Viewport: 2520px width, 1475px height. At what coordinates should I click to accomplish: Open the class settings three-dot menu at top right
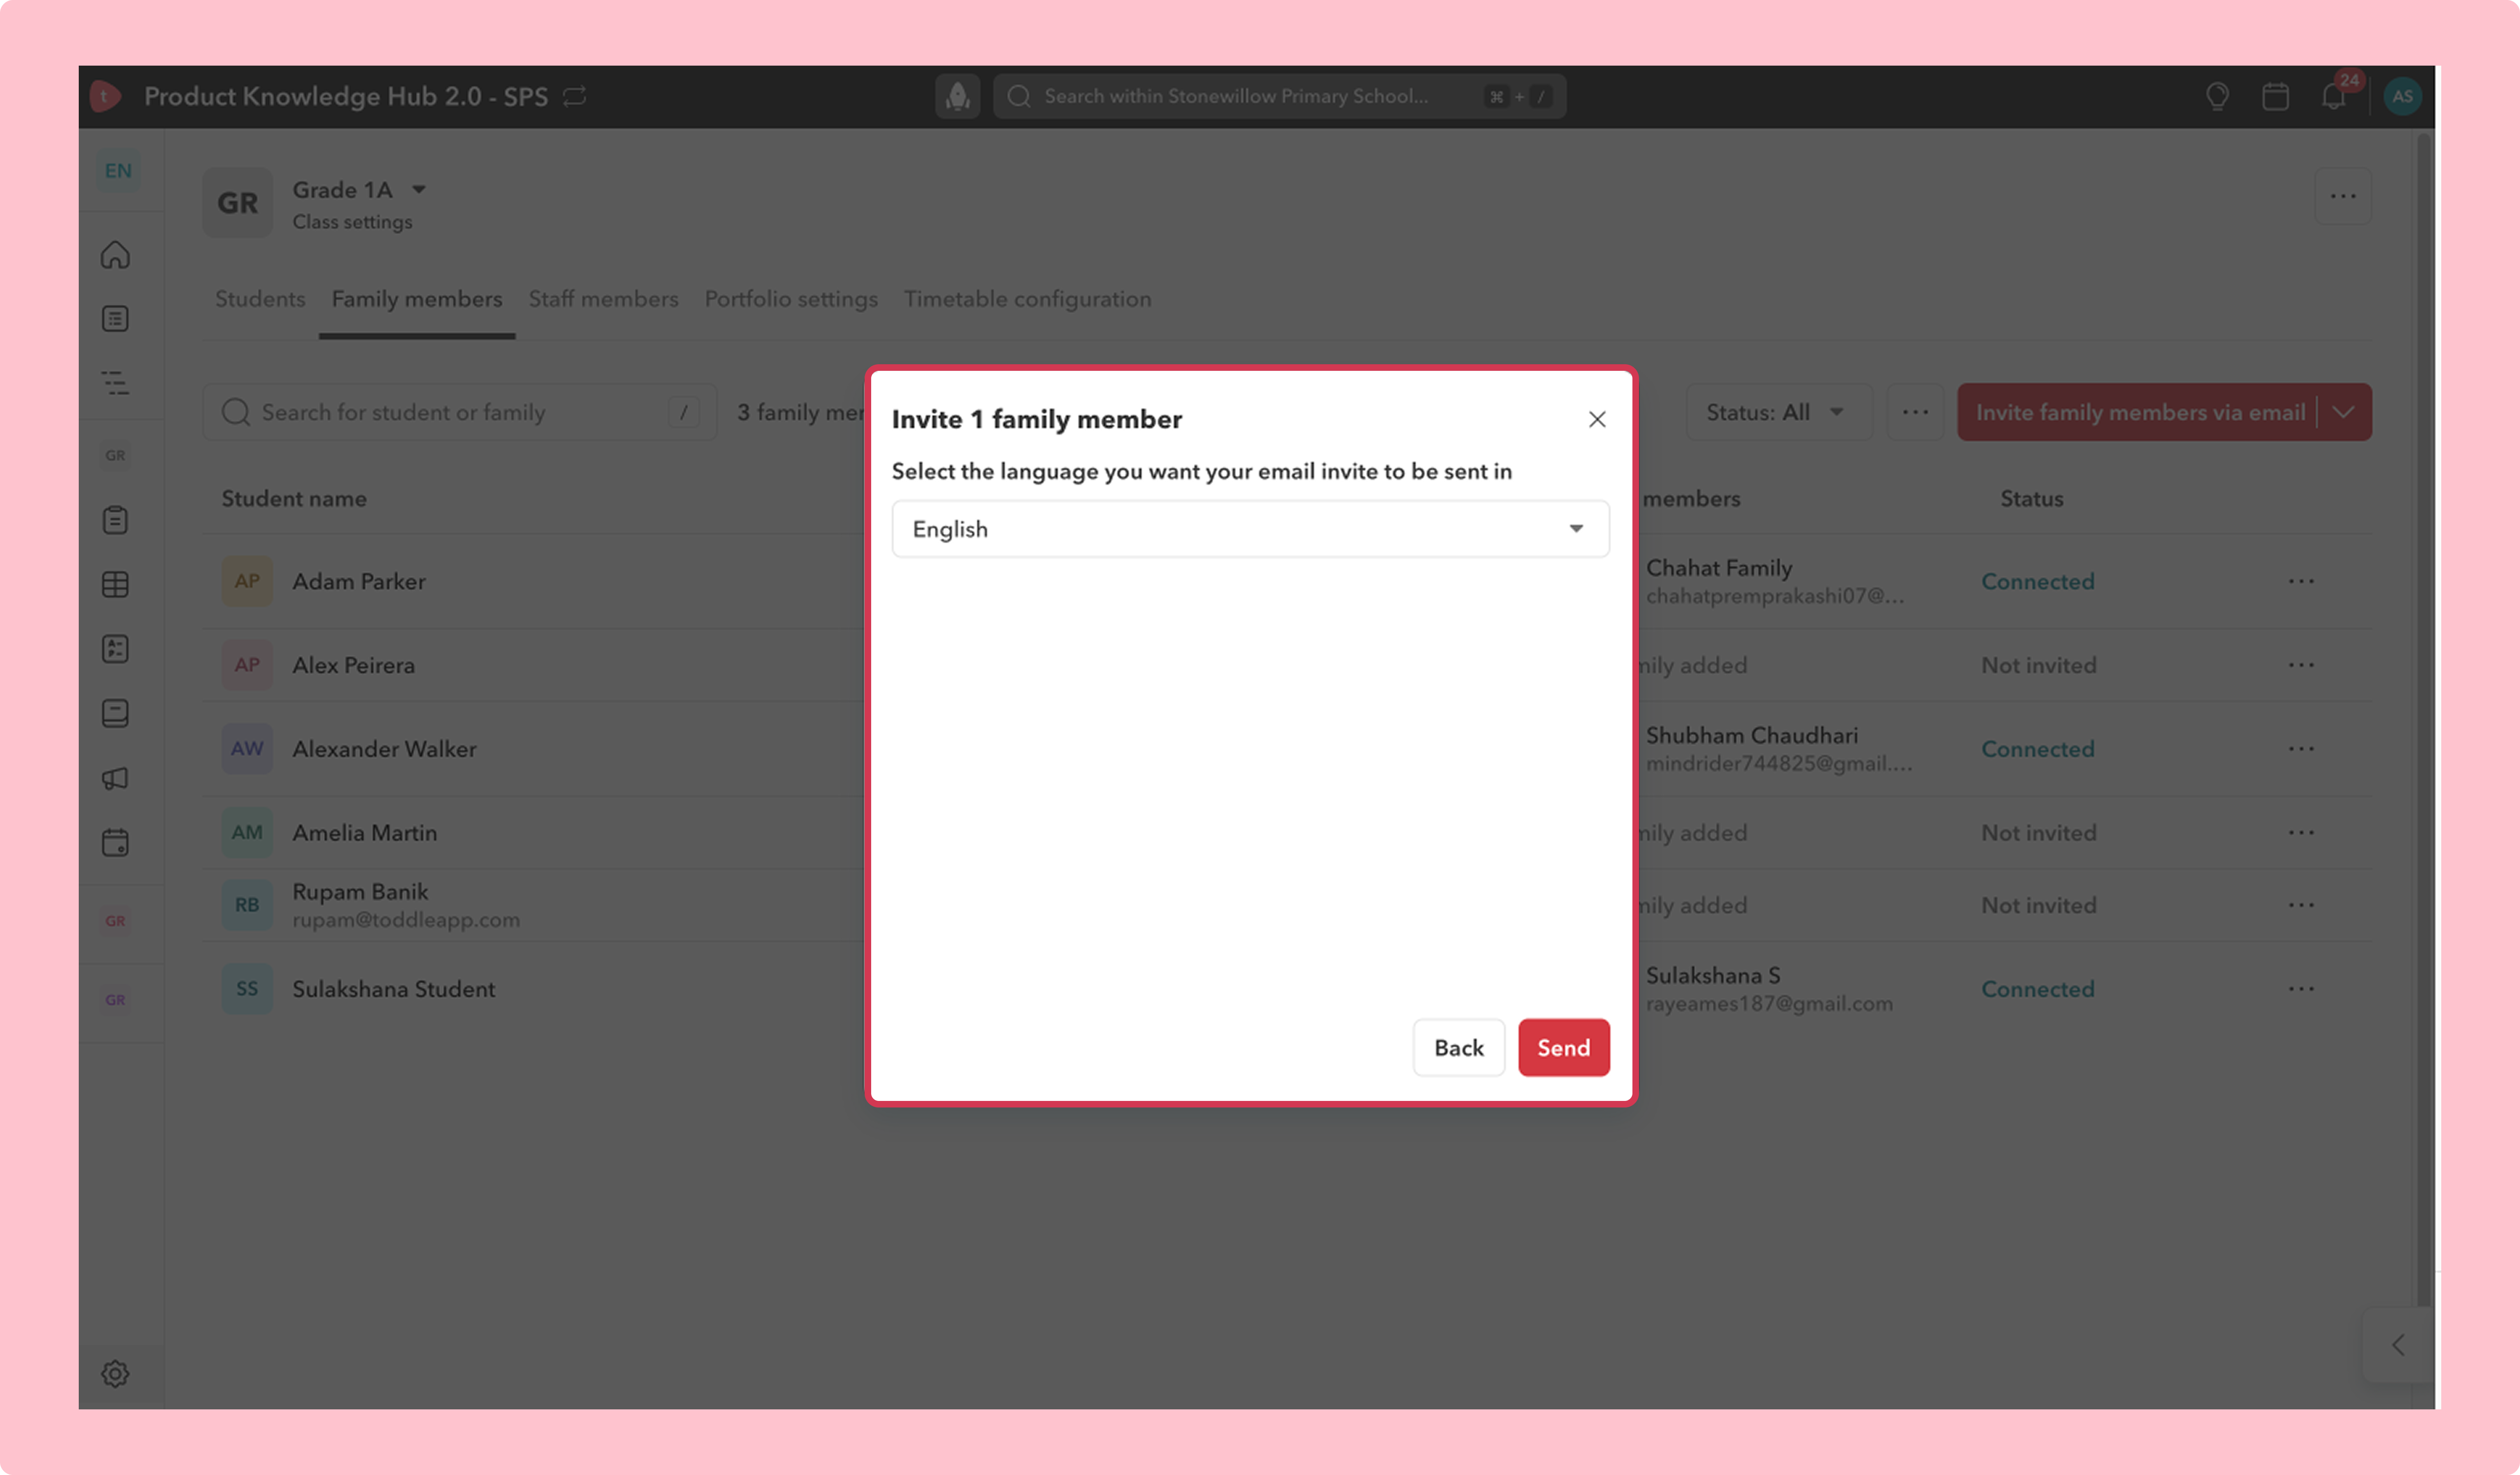(2343, 196)
